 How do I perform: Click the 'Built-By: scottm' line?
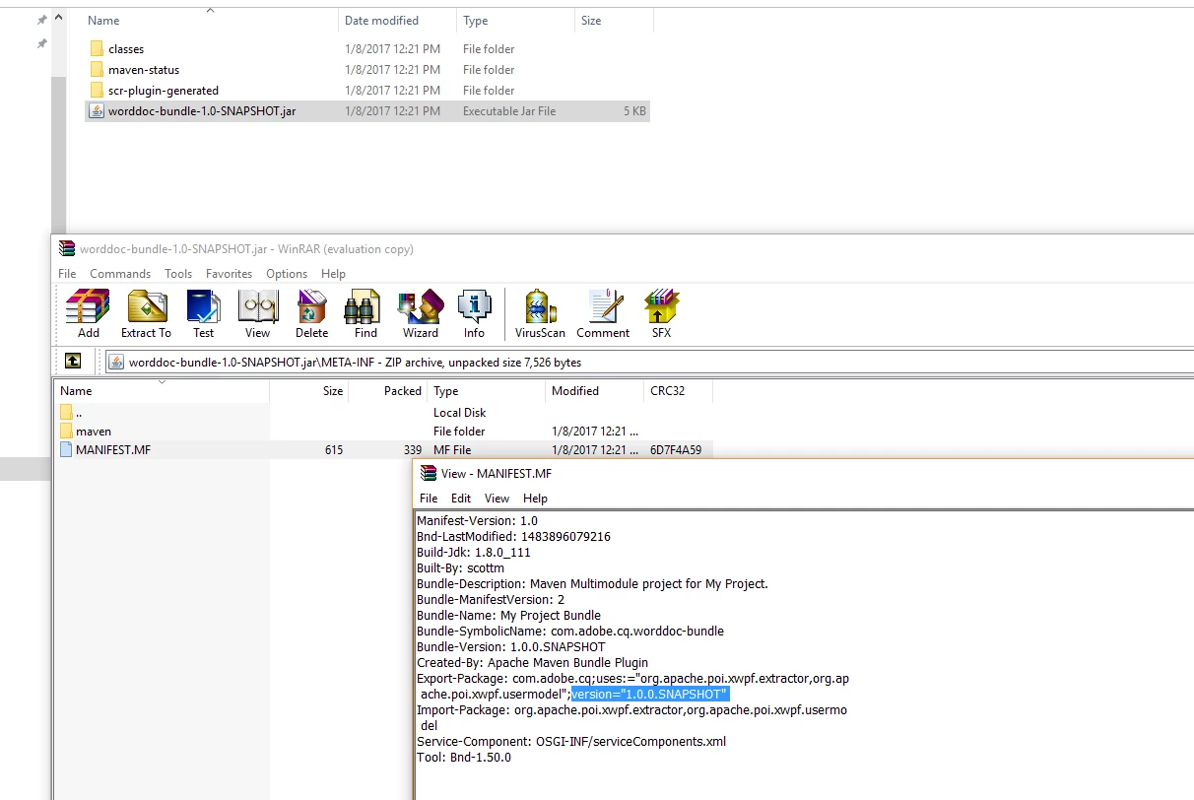[x=460, y=568]
